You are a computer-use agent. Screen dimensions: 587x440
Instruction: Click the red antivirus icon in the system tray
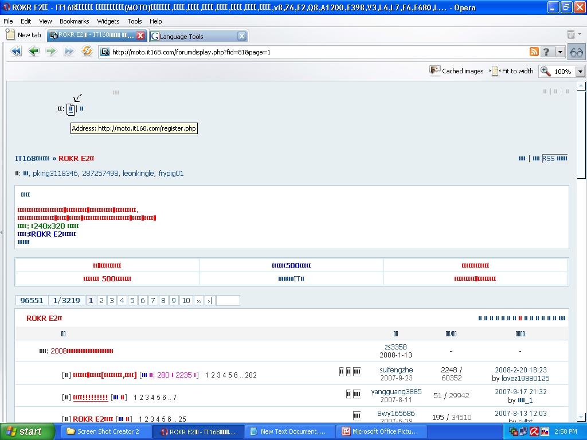(x=534, y=431)
